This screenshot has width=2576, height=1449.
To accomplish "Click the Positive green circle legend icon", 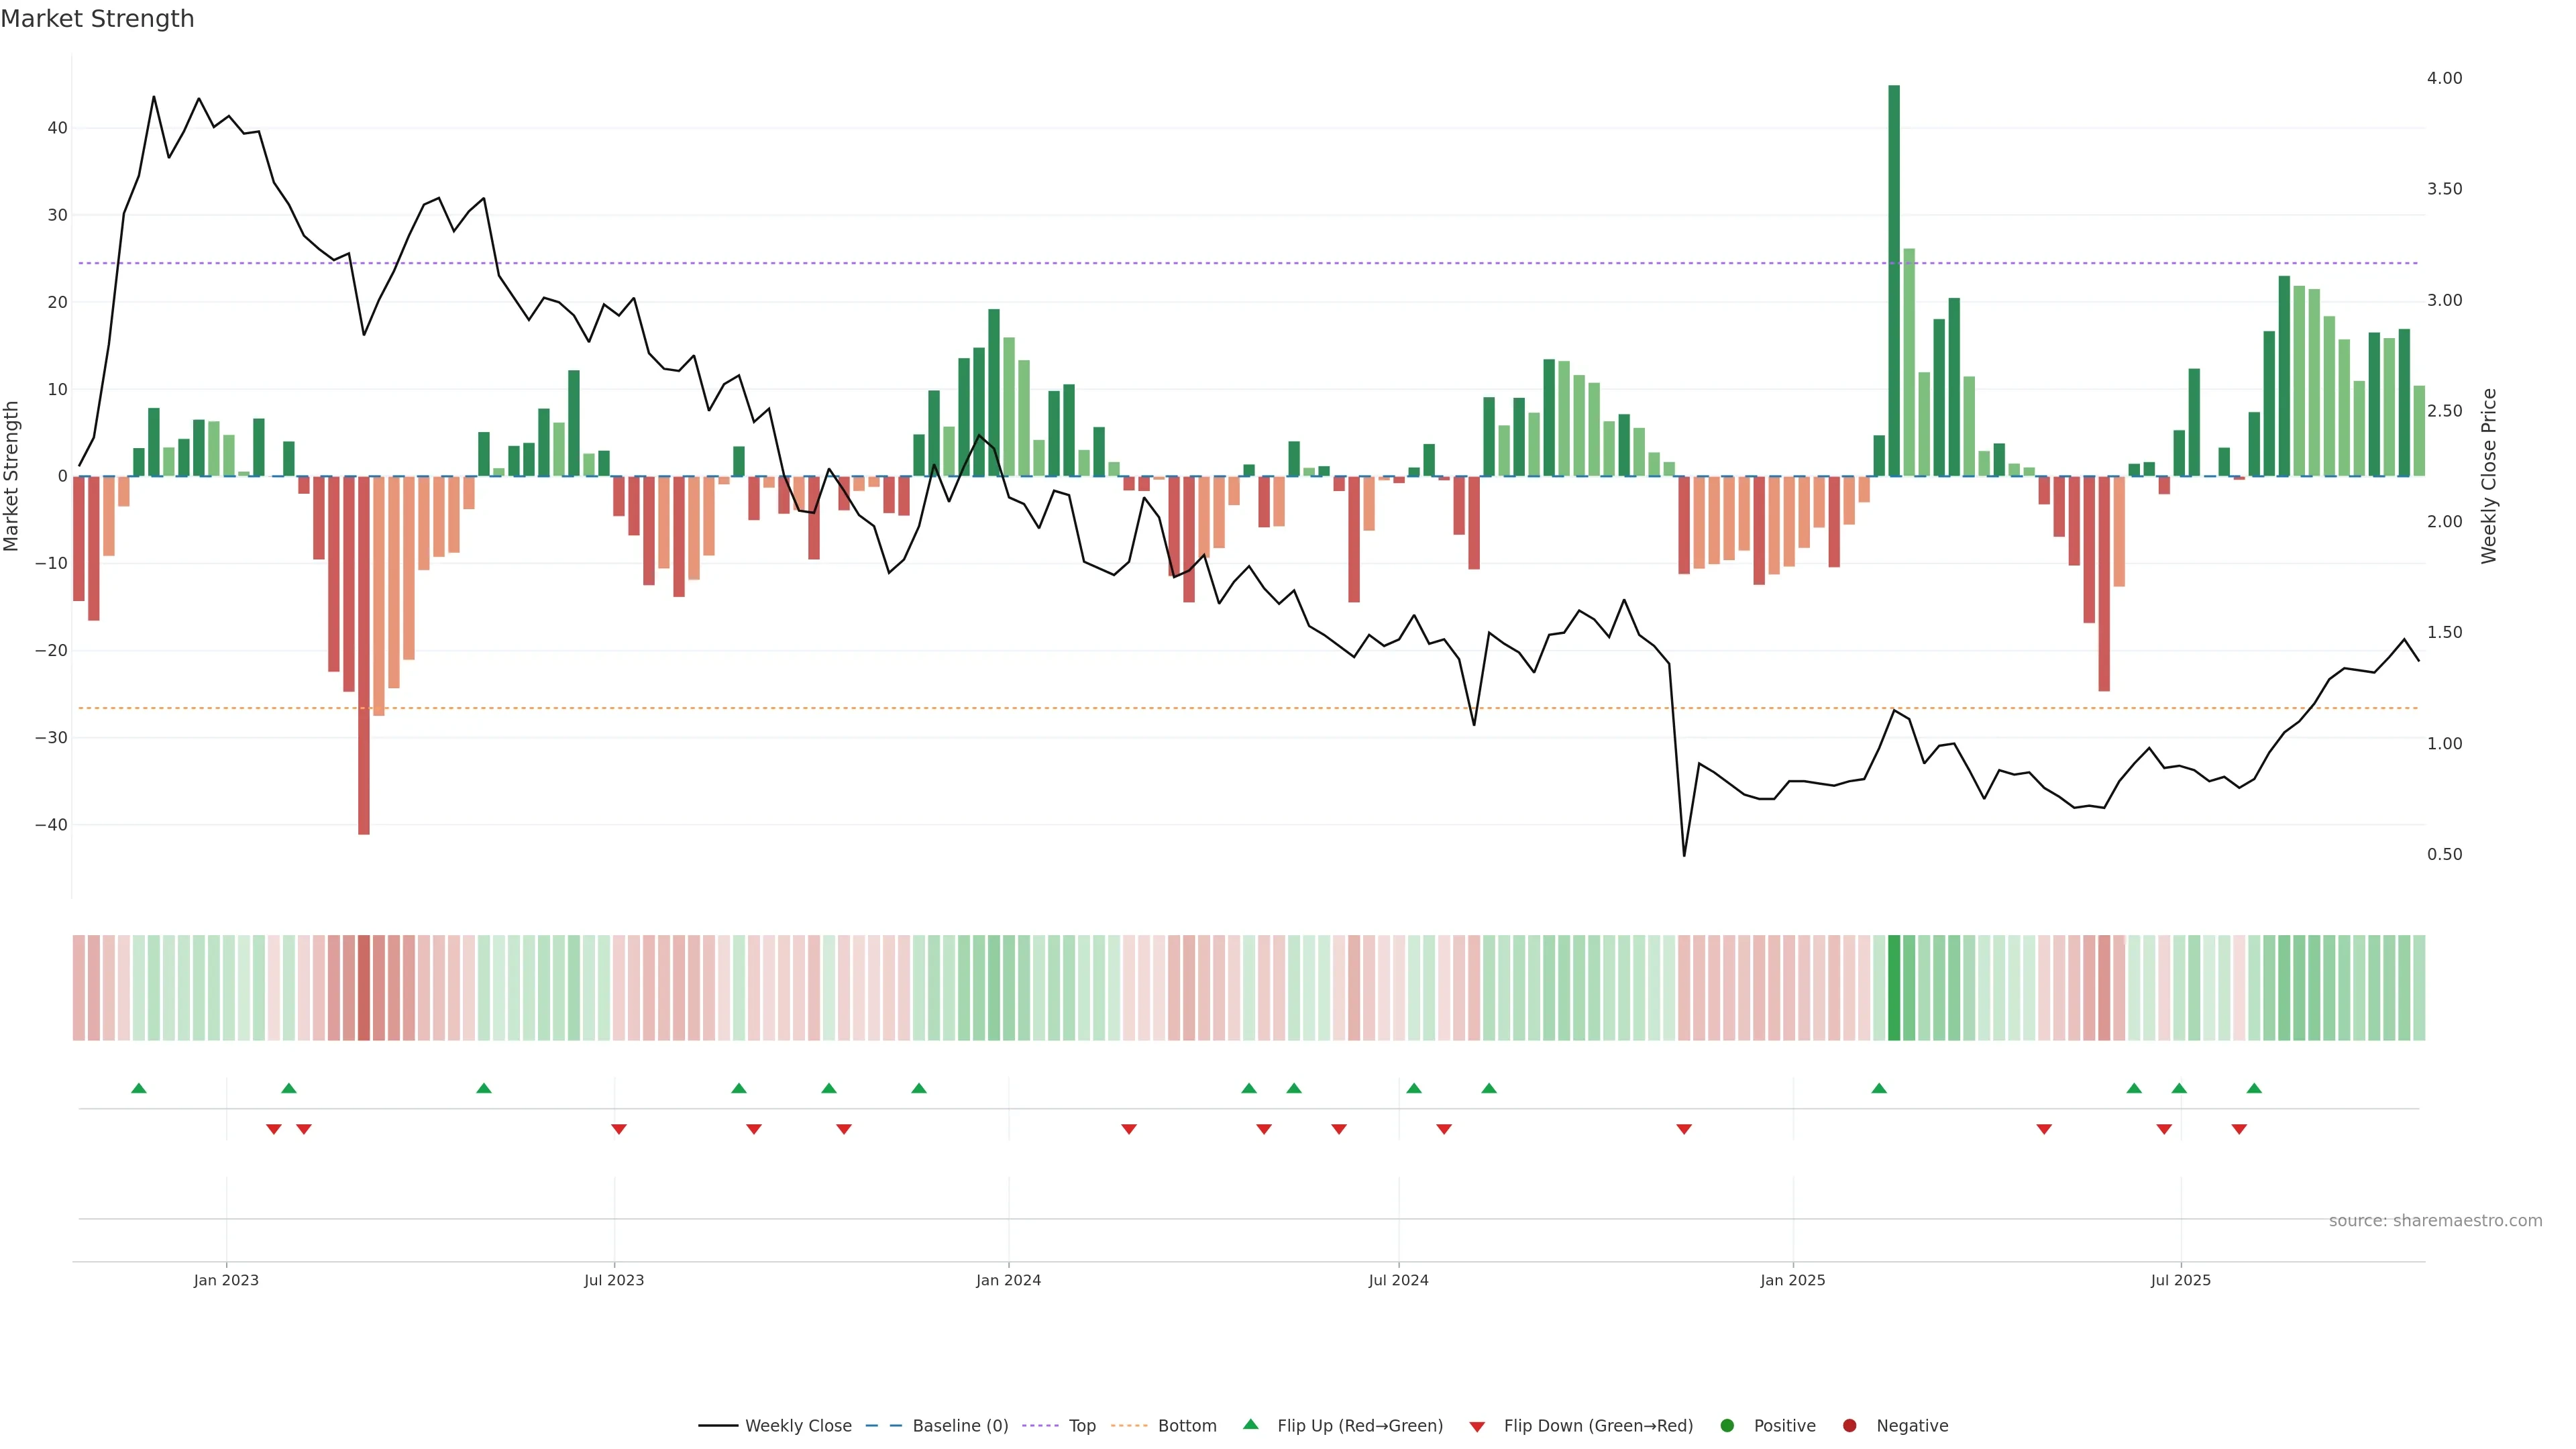I will pos(1727,1425).
